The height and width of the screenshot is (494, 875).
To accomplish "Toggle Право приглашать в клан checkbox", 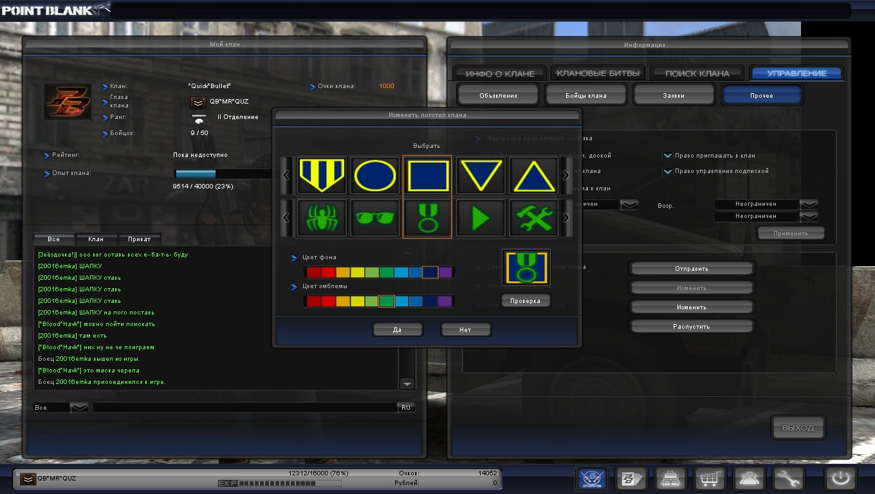I will click(668, 156).
